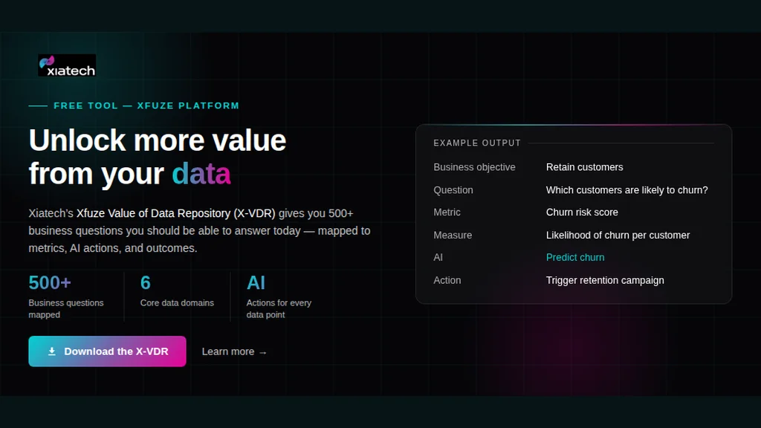Click the '500+' statistic
The width and height of the screenshot is (761, 428).
50,282
